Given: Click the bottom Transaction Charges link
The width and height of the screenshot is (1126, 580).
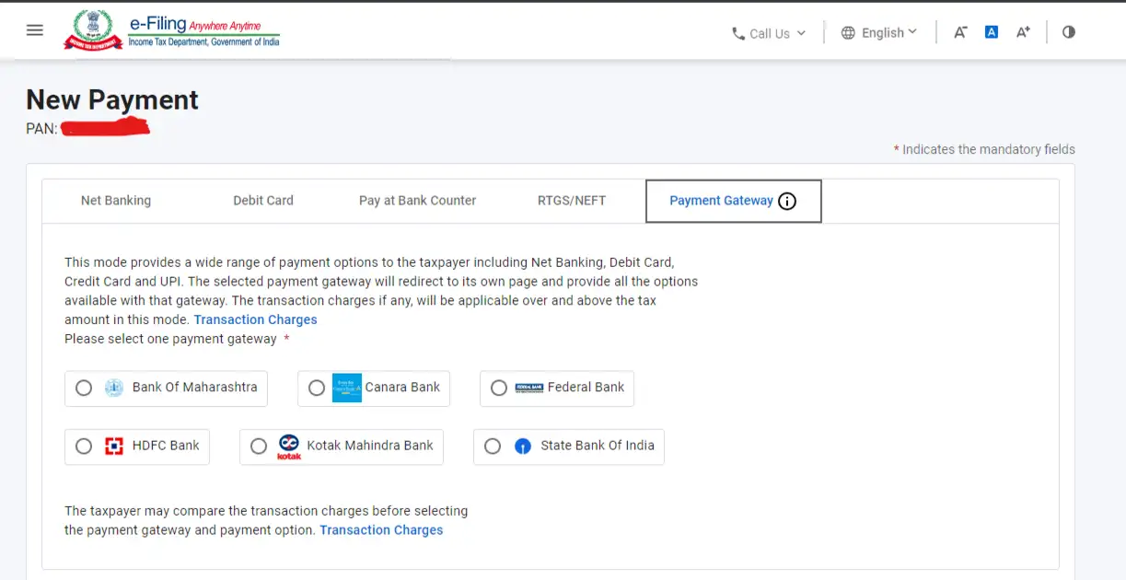Looking at the screenshot, I should click(381, 529).
